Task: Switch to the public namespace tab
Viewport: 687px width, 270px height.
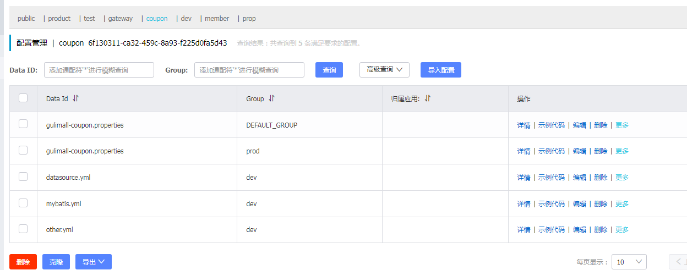Action: pyautogui.click(x=26, y=18)
